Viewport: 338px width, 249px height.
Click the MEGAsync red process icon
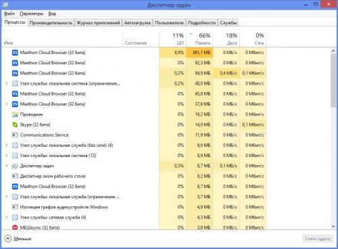point(15,227)
